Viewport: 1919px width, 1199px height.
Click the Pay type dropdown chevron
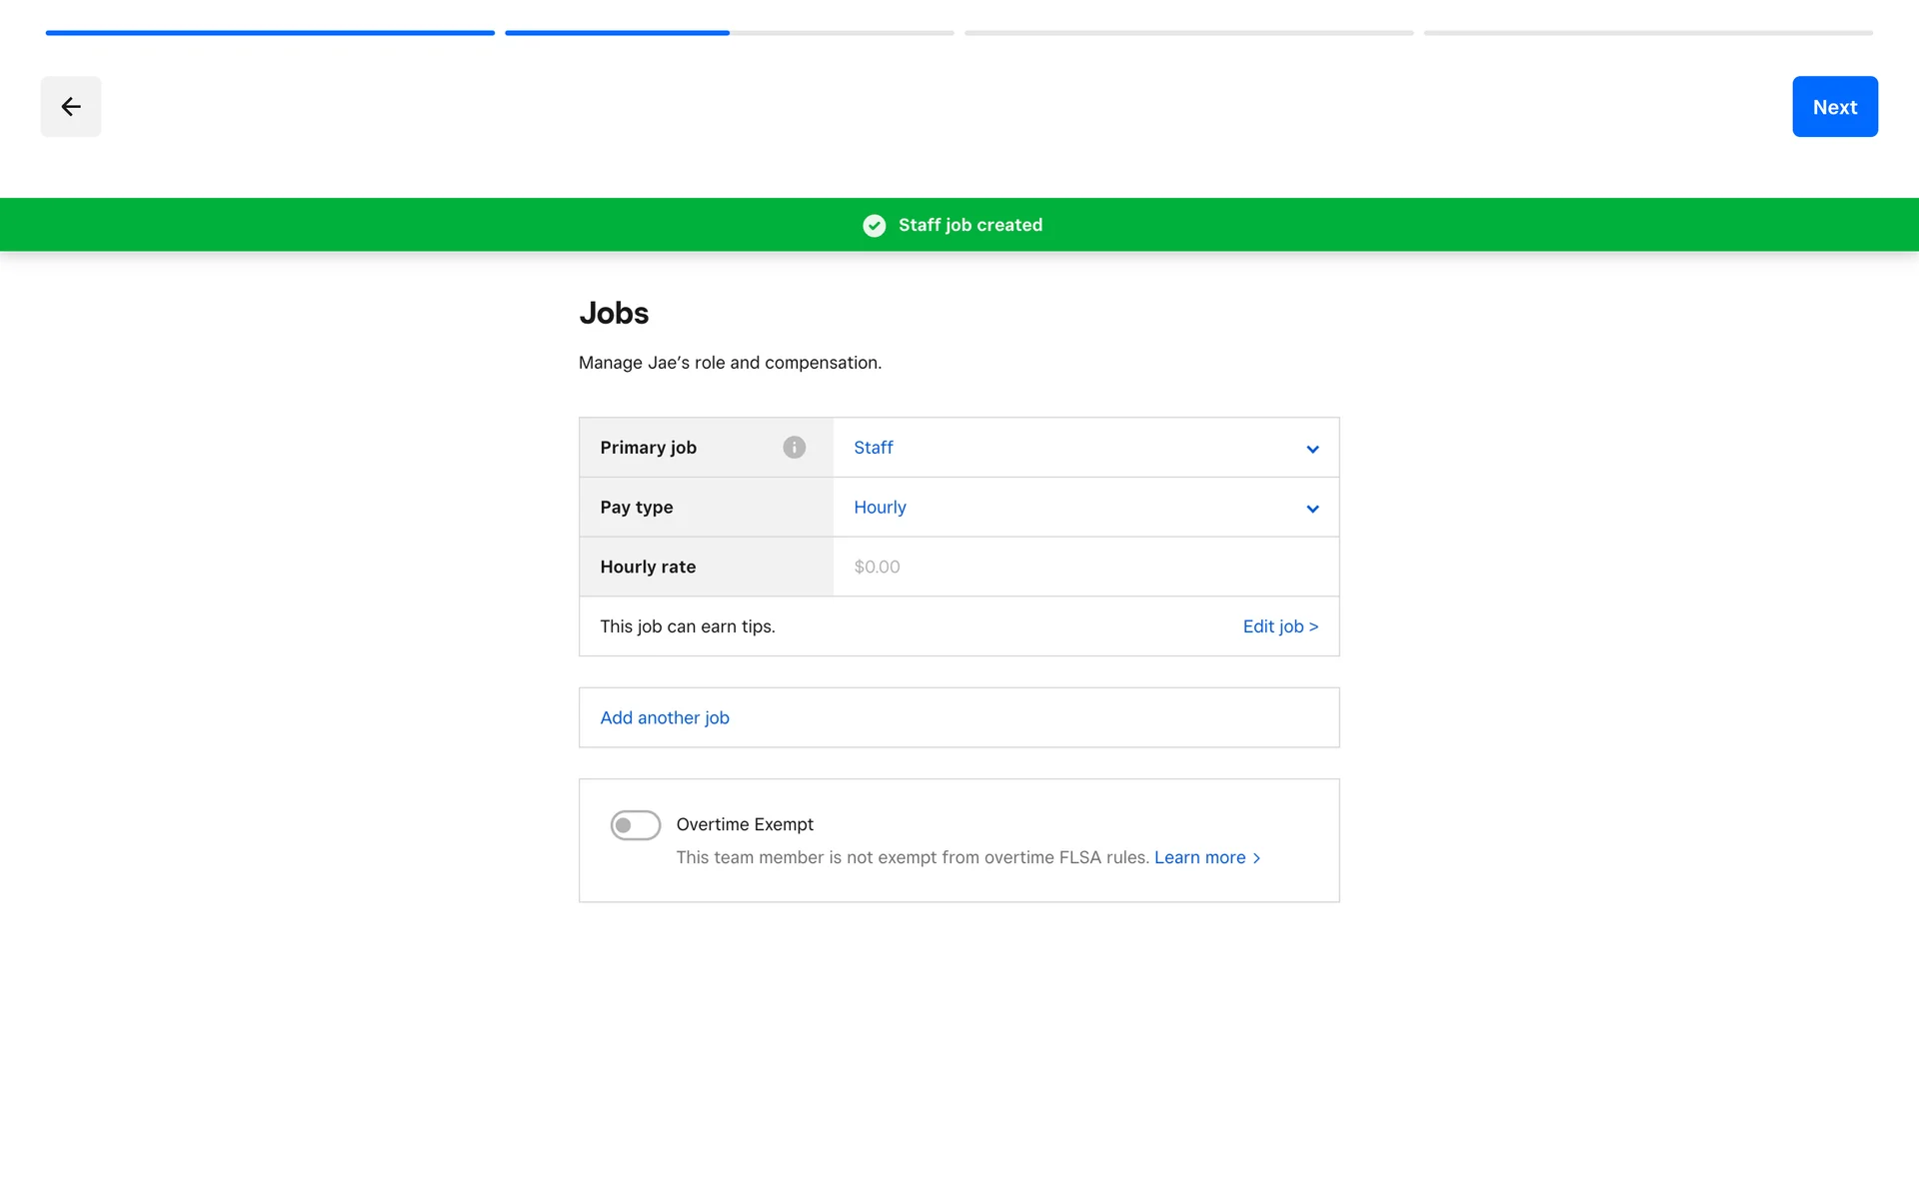tap(1312, 510)
